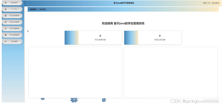Click the home icon beside 系统首页
The image size is (223, 105).
[6, 3]
